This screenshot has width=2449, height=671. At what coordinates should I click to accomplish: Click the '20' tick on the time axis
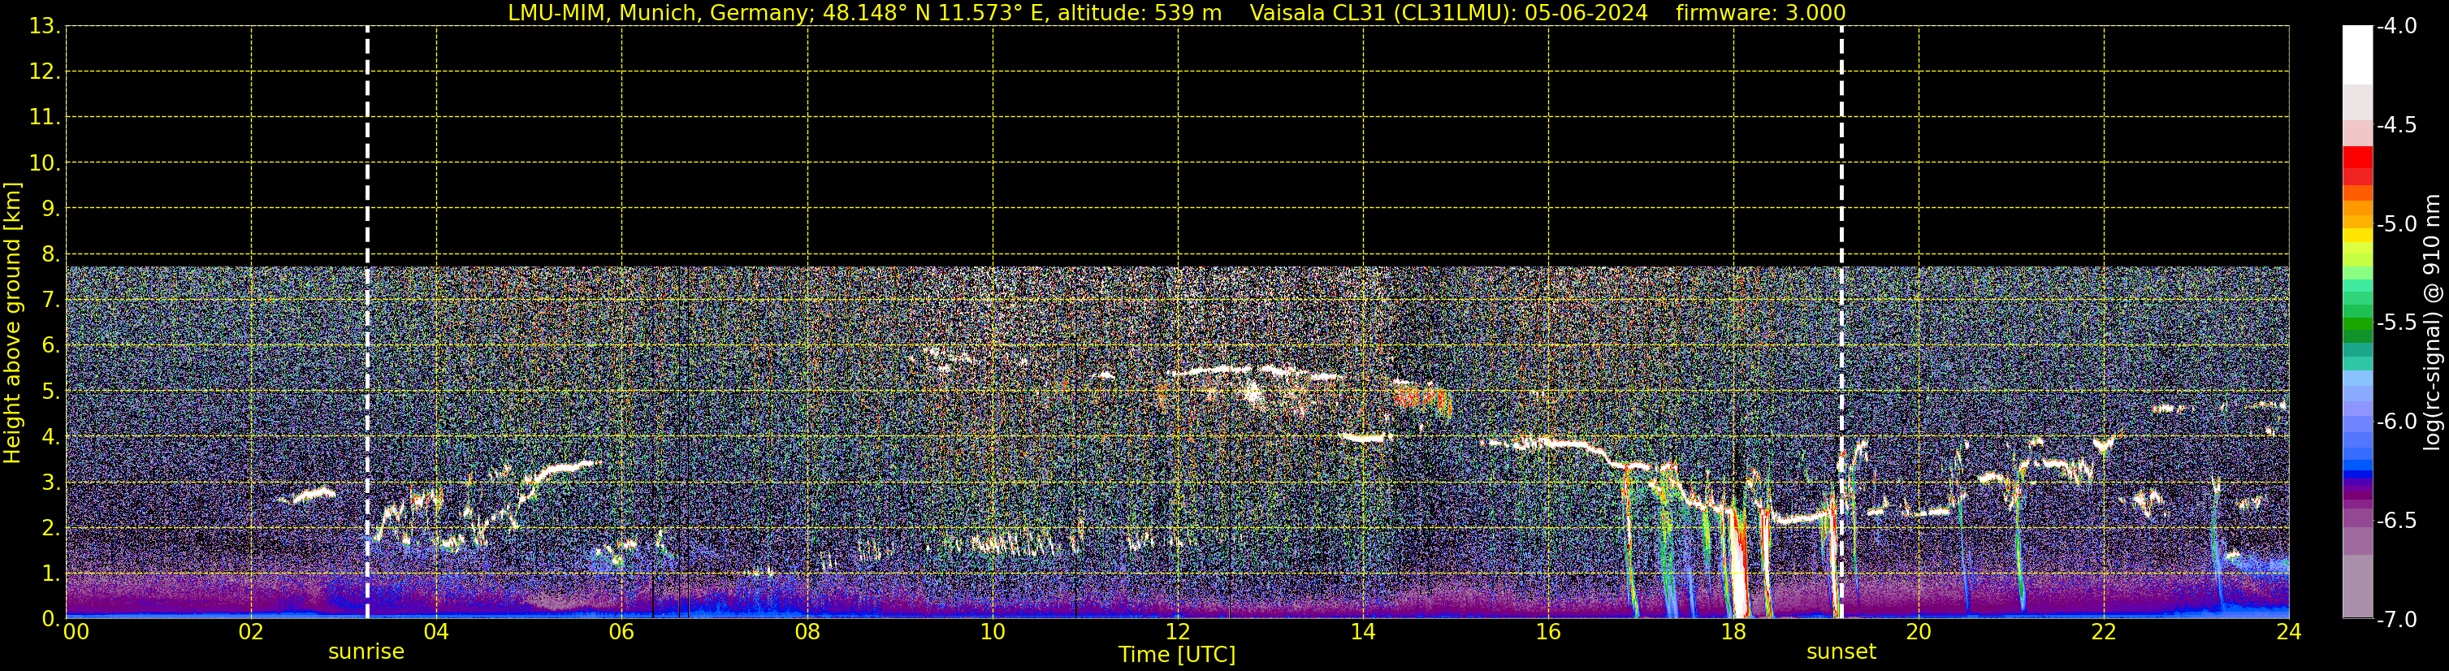[1919, 633]
